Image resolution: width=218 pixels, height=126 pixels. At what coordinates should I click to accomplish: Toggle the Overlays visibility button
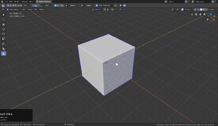pos(182,9)
